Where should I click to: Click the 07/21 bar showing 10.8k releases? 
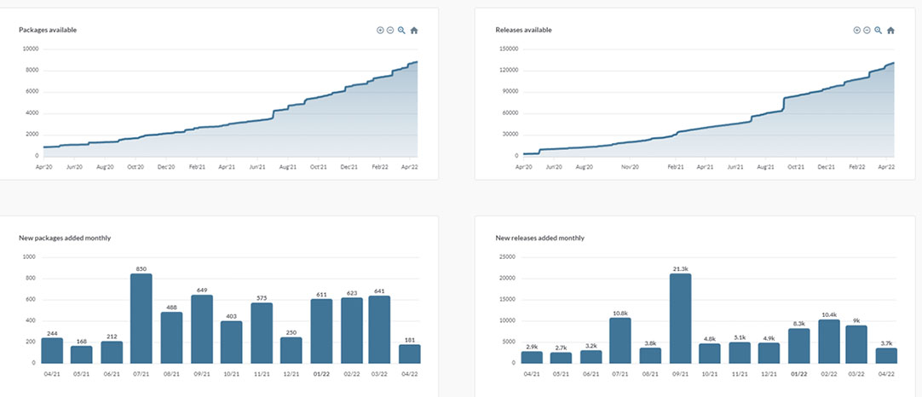pos(619,340)
